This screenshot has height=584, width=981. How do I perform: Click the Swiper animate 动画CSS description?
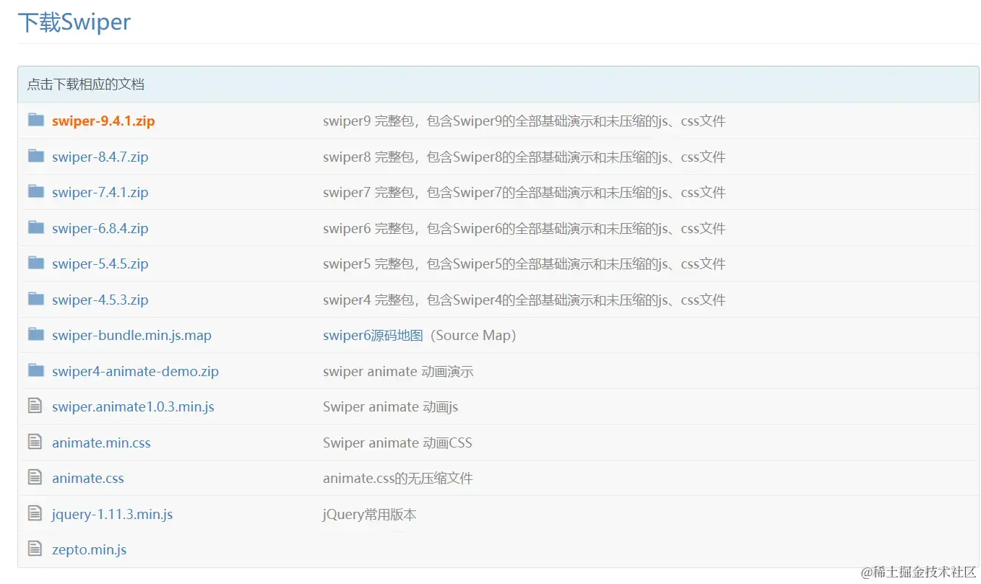pyautogui.click(x=397, y=443)
